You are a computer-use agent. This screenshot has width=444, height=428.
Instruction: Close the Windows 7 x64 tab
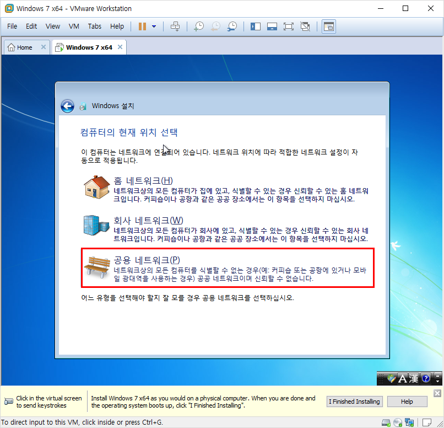[120, 47]
